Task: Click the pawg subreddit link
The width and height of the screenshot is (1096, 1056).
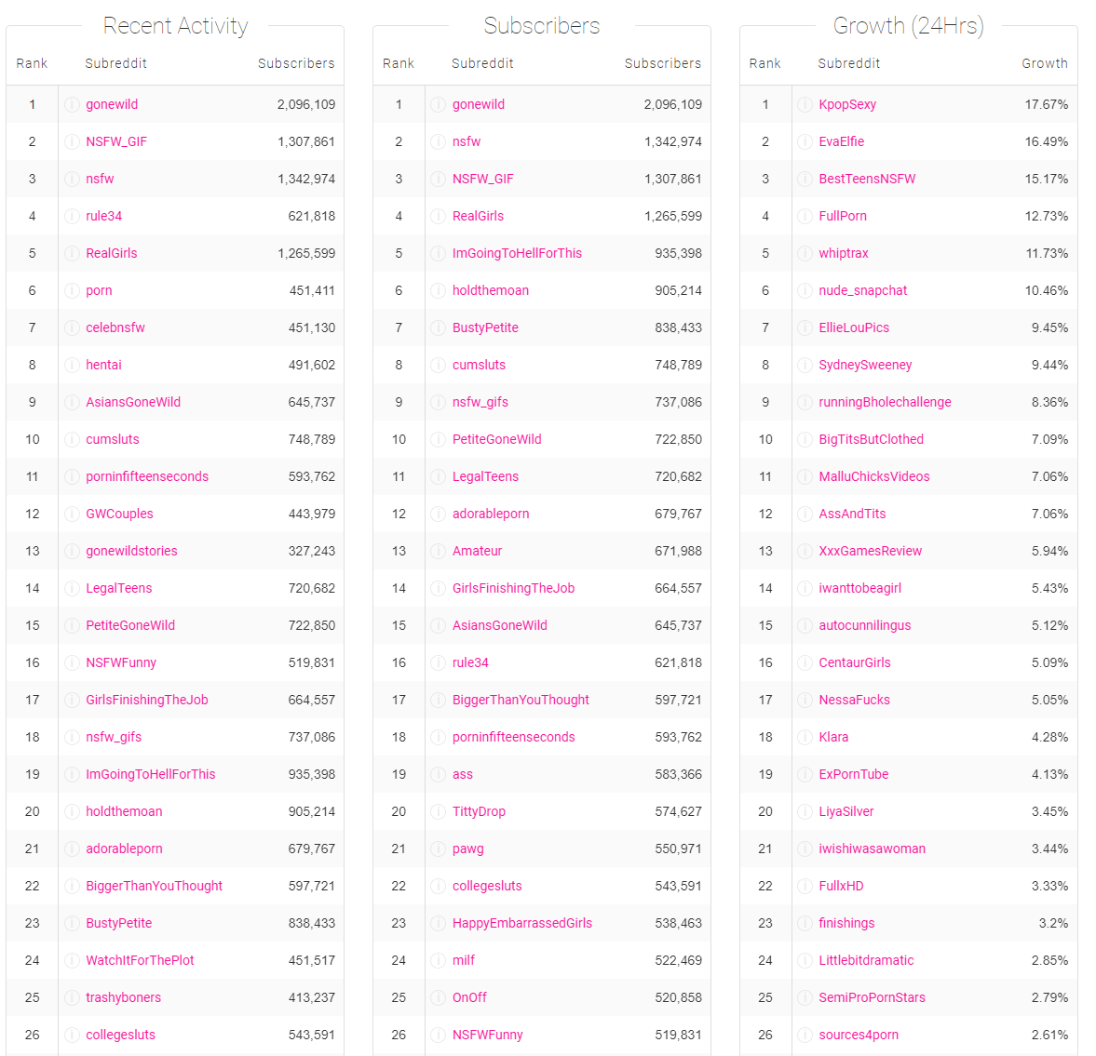Action: pos(467,849)
